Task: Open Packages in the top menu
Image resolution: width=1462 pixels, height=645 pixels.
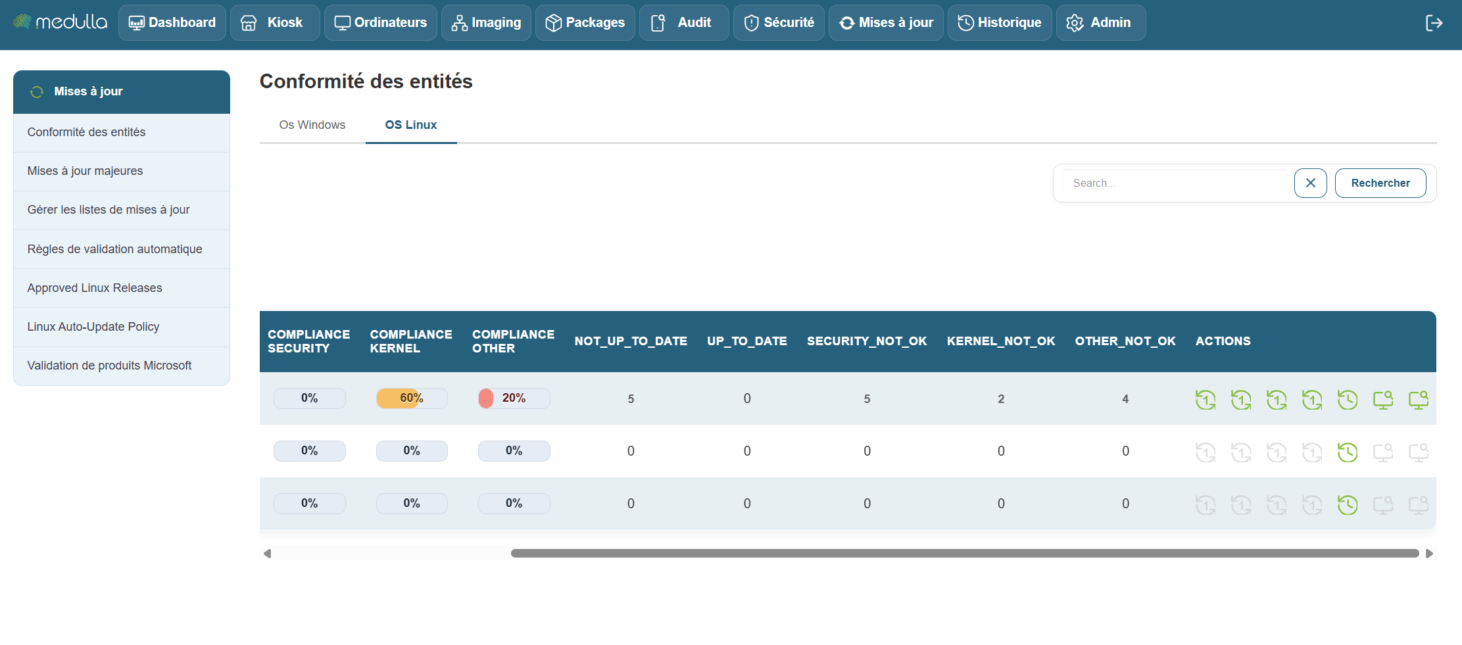Action: coord(585,22)
